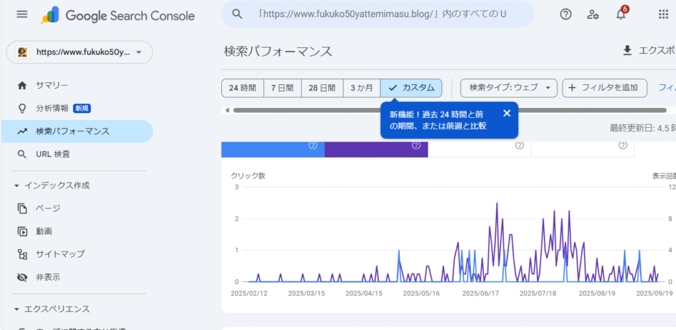Viewport: 676px width, 330px height.
Task: Open the 検索タイプ: ウェブ dropdown
Action: [x=508, y=88]
